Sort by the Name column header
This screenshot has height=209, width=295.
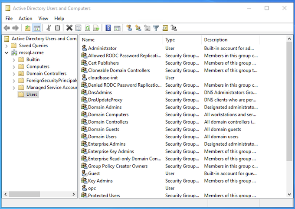click(x=121, y=40)
